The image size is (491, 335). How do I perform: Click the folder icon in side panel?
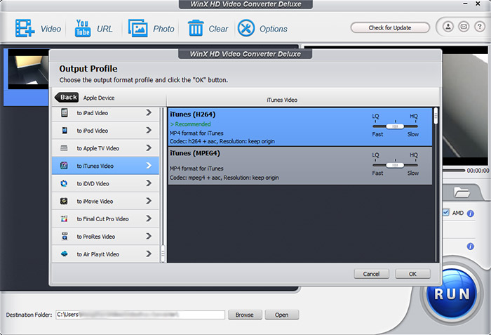[x=462, y=192]
